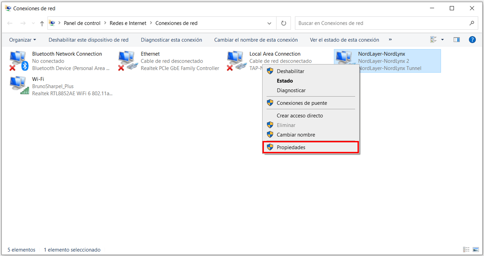Switch to details view in status bar
Image resolution: width=484 pixels, height=256 pixels.
466,250
